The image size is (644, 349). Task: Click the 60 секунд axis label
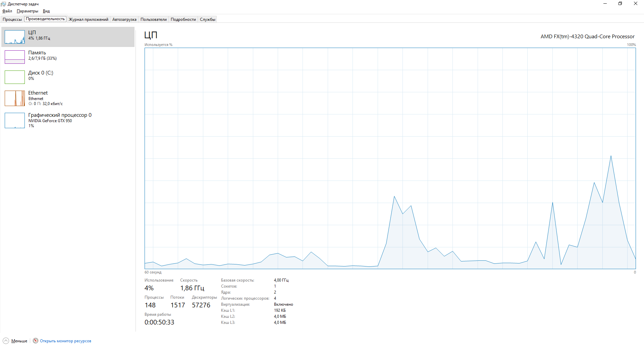click(x=153, y=272)
